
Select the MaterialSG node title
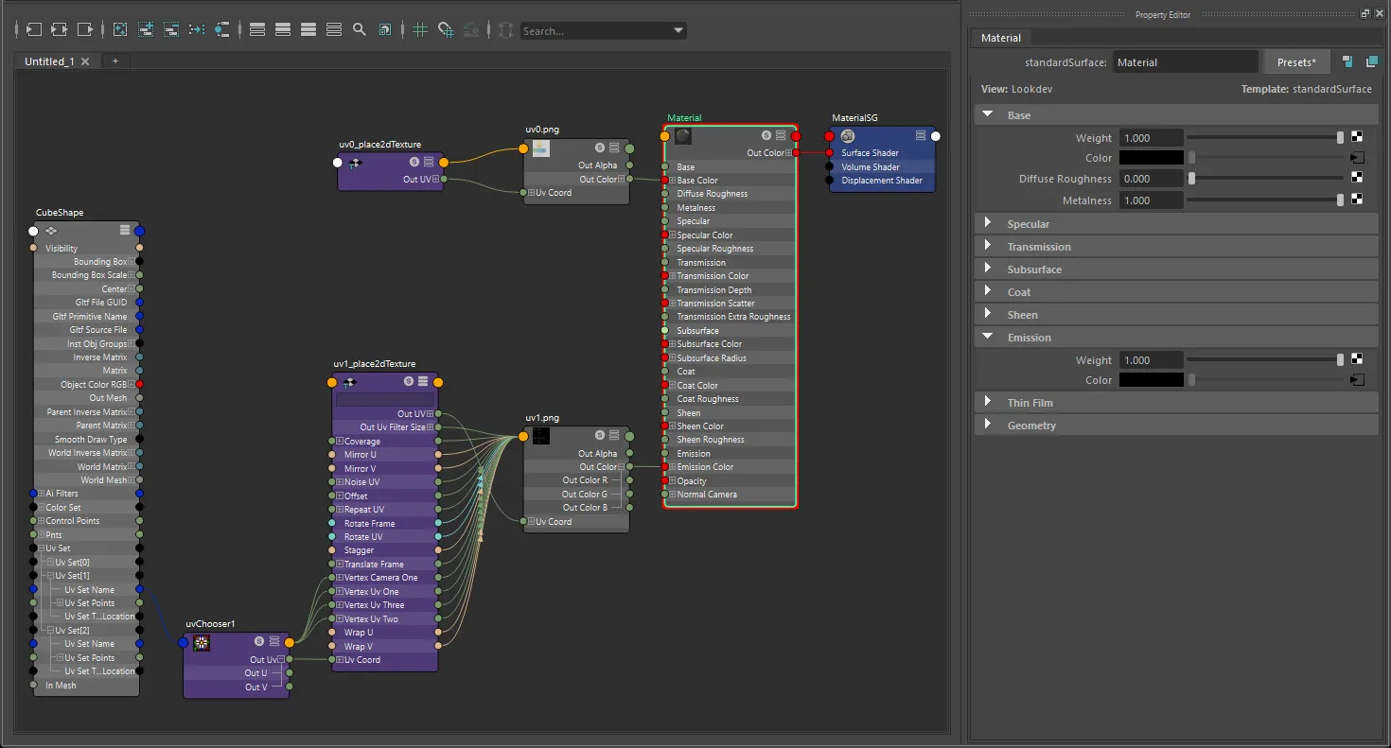click(x=854, y=118)
